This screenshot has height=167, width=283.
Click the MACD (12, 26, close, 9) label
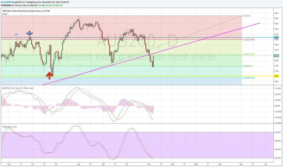click(18, 88)
